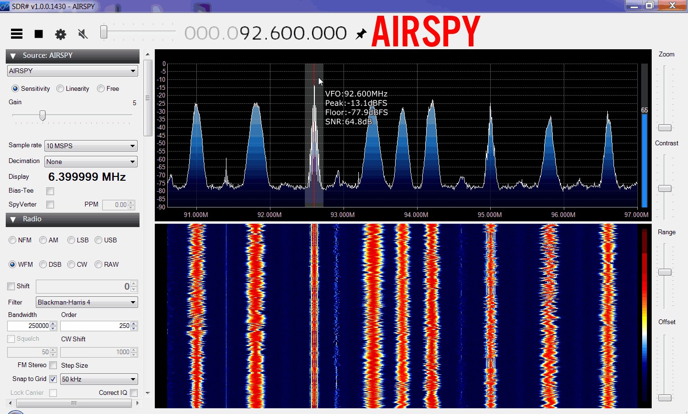This screenshot has height=414, width=688.
Task: Click the pin icon beside the frequency
Action: pos(361,34)
